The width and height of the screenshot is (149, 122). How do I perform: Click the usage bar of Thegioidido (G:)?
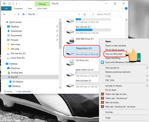[x=87, y=51]
